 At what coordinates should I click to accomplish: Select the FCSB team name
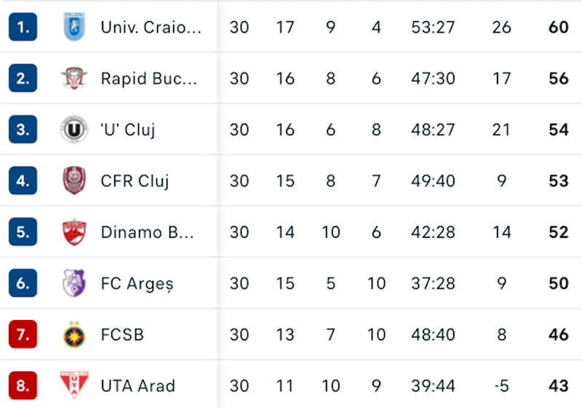pyautogui.click(x=122, y=335)
